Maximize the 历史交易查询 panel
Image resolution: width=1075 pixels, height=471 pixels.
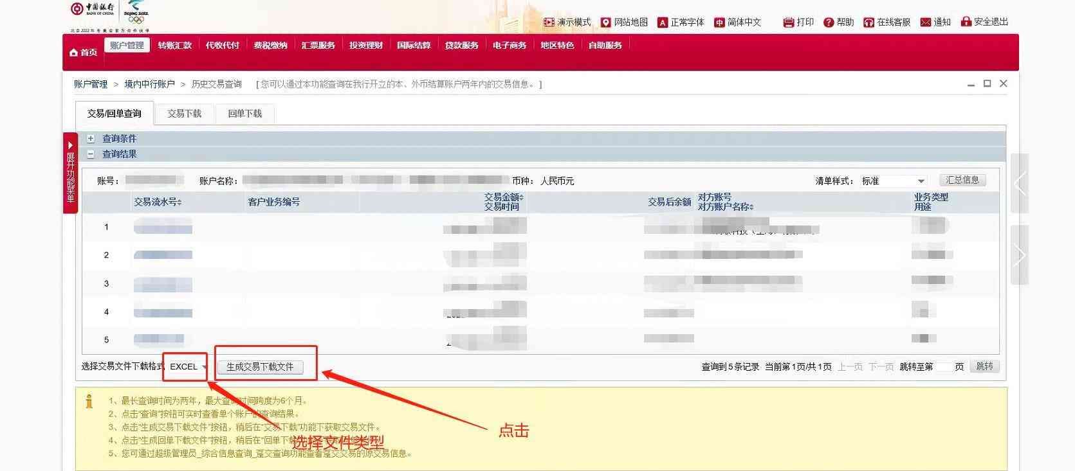pos(987,84)
